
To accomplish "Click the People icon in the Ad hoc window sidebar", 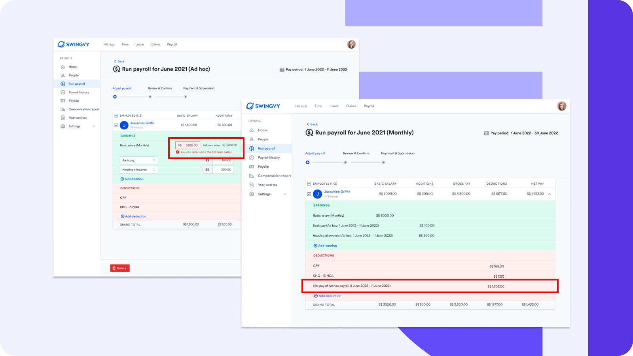I will coord(63,75).
